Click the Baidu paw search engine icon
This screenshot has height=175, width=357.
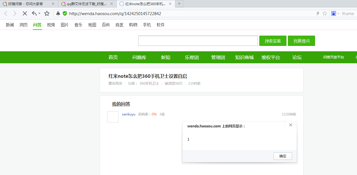pos(333,13)
